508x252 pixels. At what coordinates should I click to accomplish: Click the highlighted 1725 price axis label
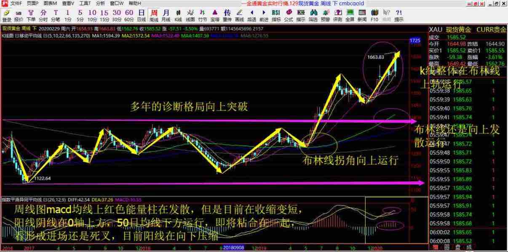[415, 41]
